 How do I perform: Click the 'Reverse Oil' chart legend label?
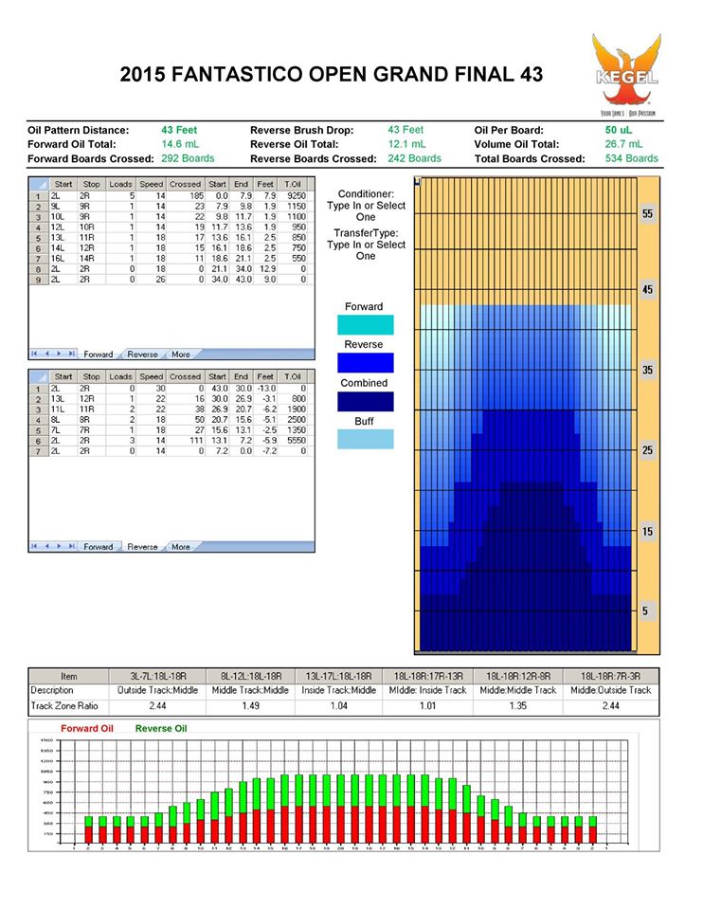(161, 728)
